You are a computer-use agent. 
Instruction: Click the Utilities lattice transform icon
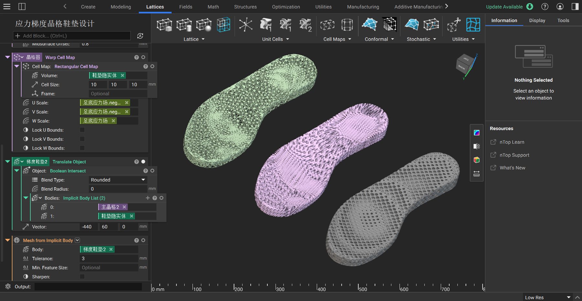pos(454,25)
